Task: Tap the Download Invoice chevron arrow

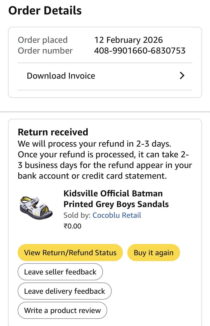Action: pyautogui.click(x=182, y=76)
